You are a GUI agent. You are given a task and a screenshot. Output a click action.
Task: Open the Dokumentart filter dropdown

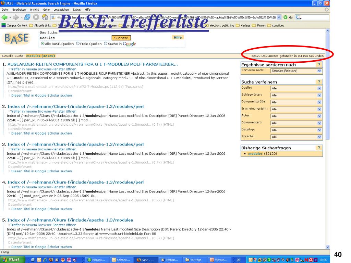pyautogui.click(x=296, y=123)
